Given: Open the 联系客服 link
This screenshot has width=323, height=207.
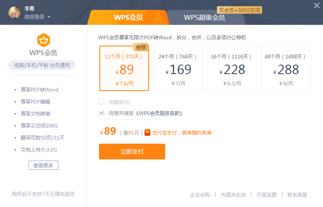Looking at the screenshot, I should [297, 195].
